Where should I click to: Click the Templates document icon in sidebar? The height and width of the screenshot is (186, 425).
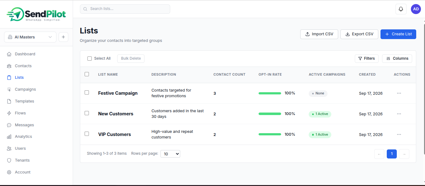click(x=9, y=101)
